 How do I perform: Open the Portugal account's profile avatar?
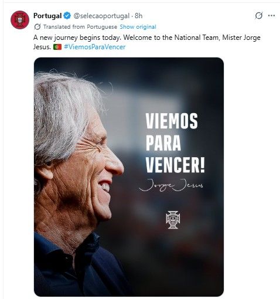pyautogui.click(x=20, y=20)
